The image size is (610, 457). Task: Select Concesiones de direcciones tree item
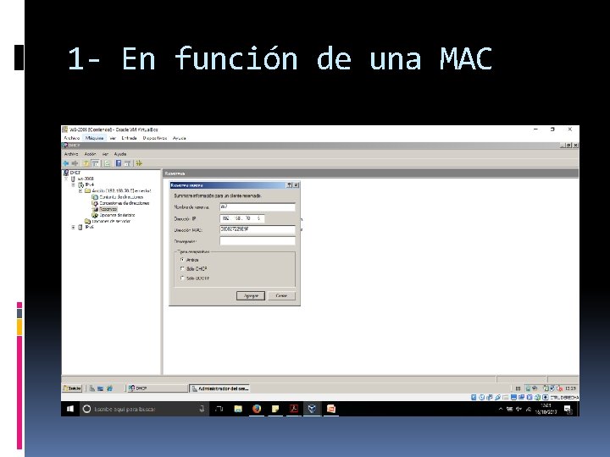coord(124,203)
